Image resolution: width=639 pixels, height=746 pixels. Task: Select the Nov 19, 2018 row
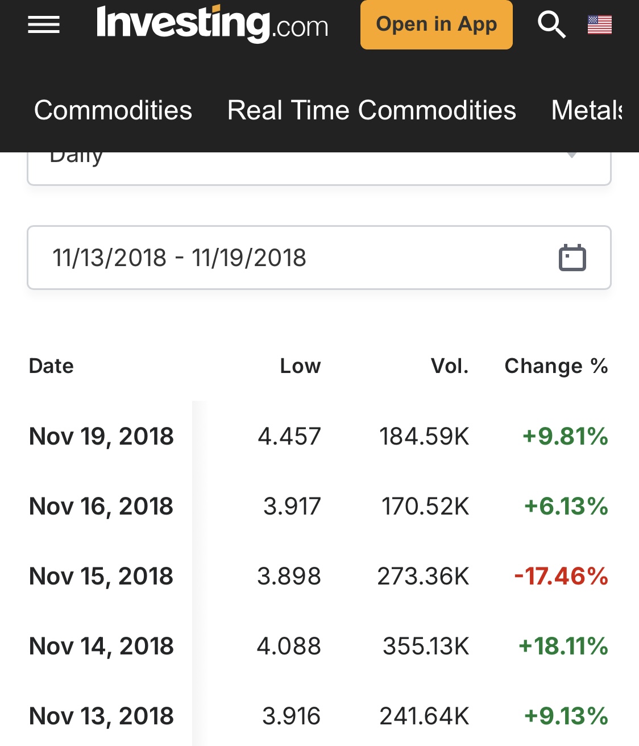(101, 437)
